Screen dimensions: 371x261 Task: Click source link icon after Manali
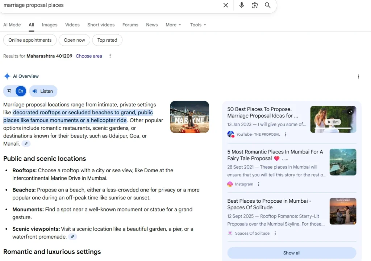26,144
